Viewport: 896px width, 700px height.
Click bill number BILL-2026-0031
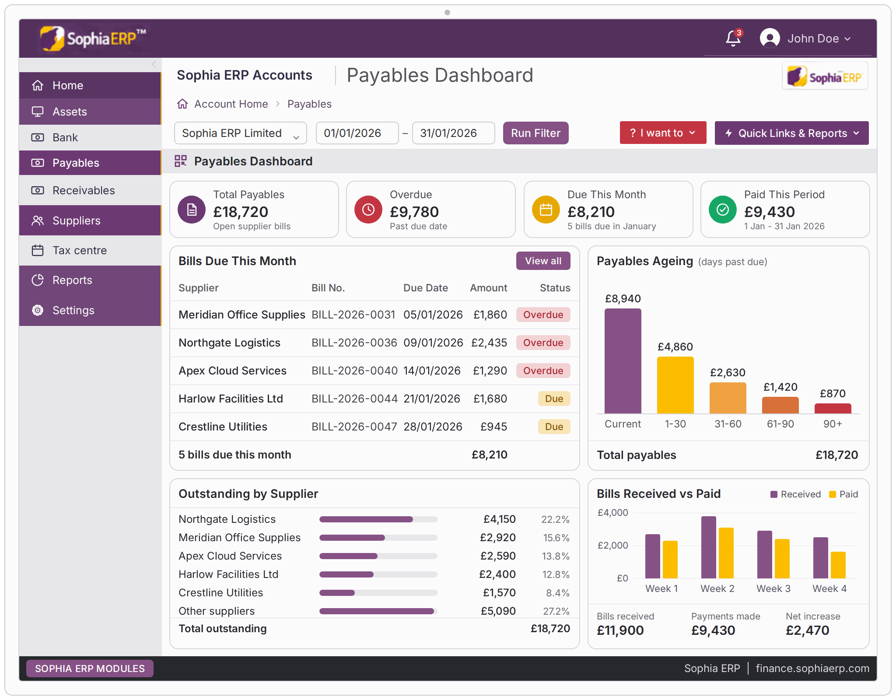[353, 315]
